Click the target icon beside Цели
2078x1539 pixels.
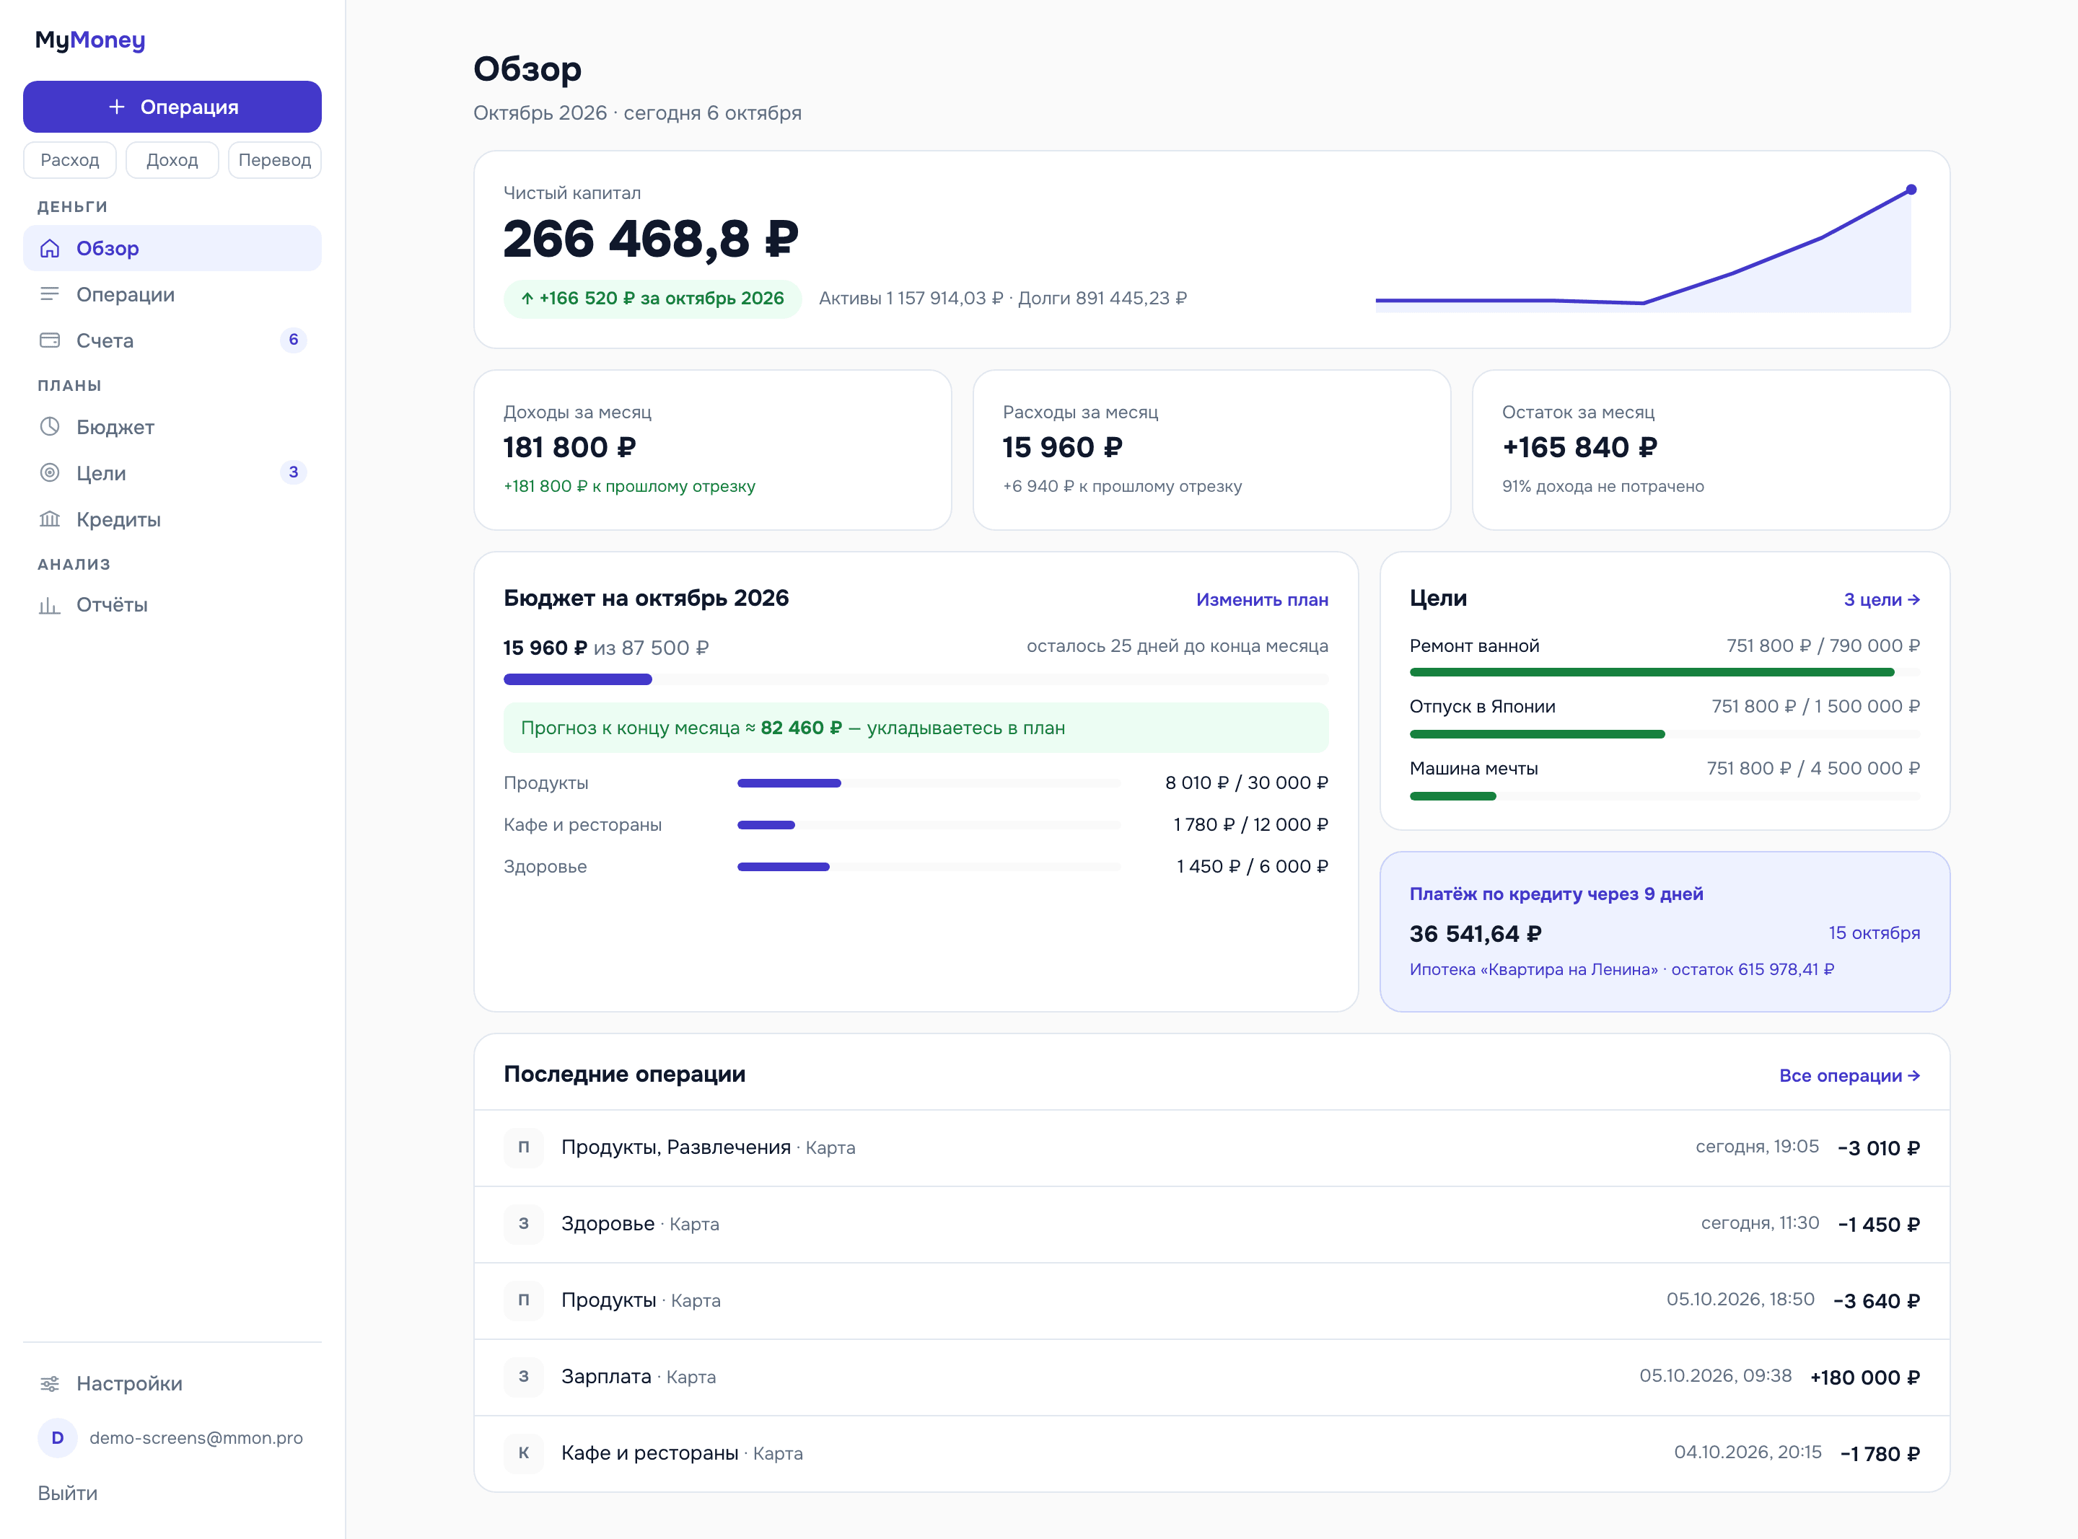point(49,472)
